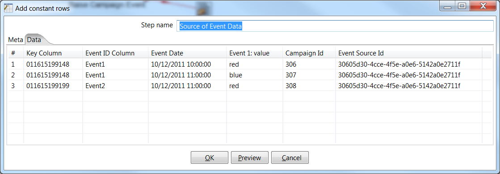Minimize the Add constant rows window
The image size is (500, 174).
[x=447, y=6]
